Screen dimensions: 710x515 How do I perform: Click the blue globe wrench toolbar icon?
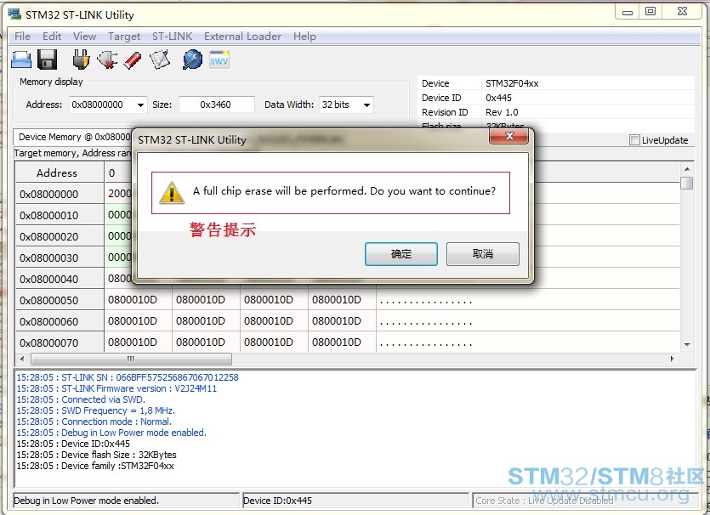(x=192, y=59)
